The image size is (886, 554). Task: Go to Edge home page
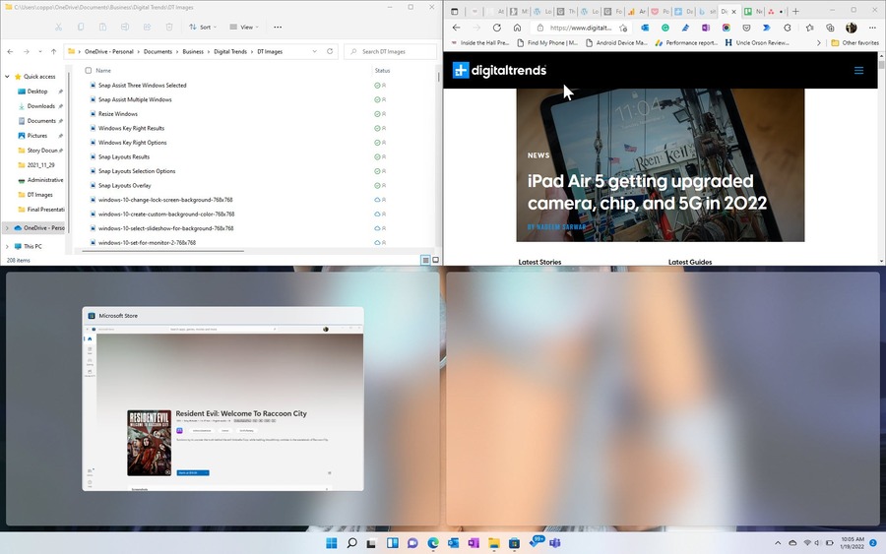[x=517, y=28]
